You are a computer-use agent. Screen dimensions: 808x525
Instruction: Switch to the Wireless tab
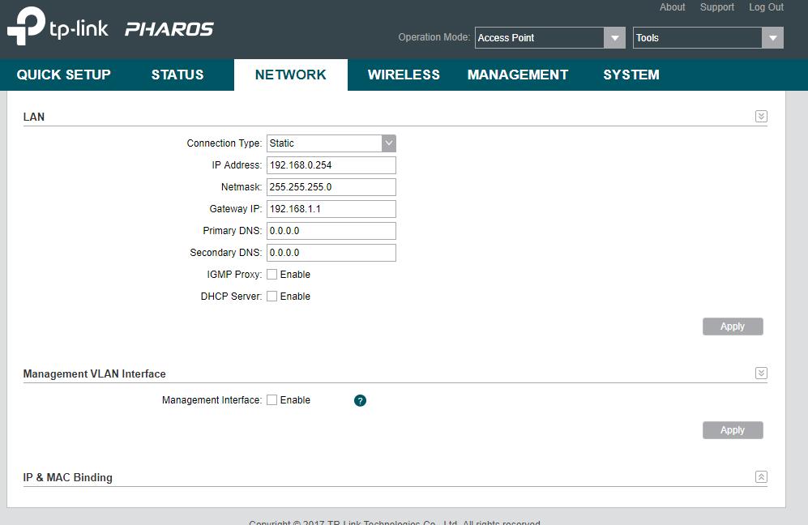[404, 75]
